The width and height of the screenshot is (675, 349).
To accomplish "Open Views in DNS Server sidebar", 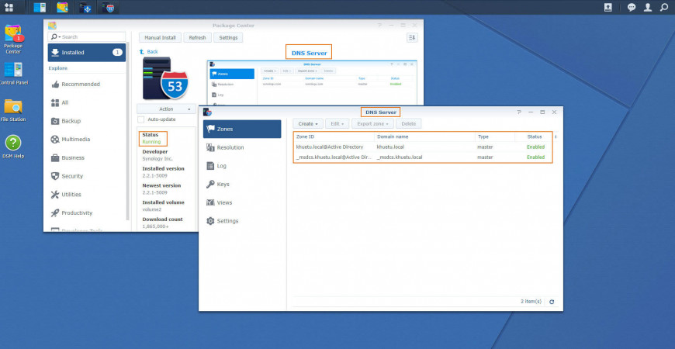I will coord(242,202).
